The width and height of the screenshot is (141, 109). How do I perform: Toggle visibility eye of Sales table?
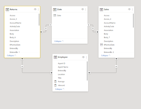point(129,9)
